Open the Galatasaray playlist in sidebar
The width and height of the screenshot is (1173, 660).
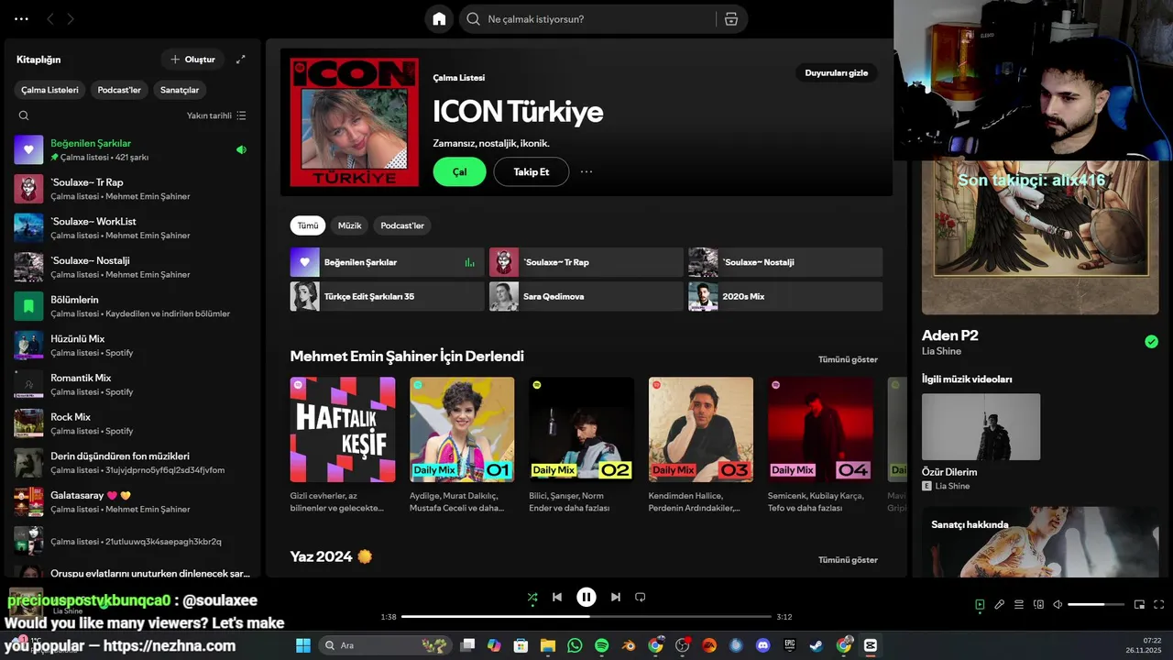pyautogui.click(x=133, y=501)
